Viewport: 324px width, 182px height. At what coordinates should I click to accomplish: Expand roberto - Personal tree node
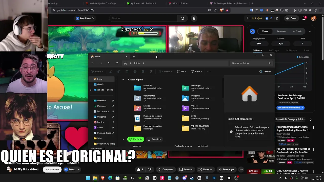point(91,90)
